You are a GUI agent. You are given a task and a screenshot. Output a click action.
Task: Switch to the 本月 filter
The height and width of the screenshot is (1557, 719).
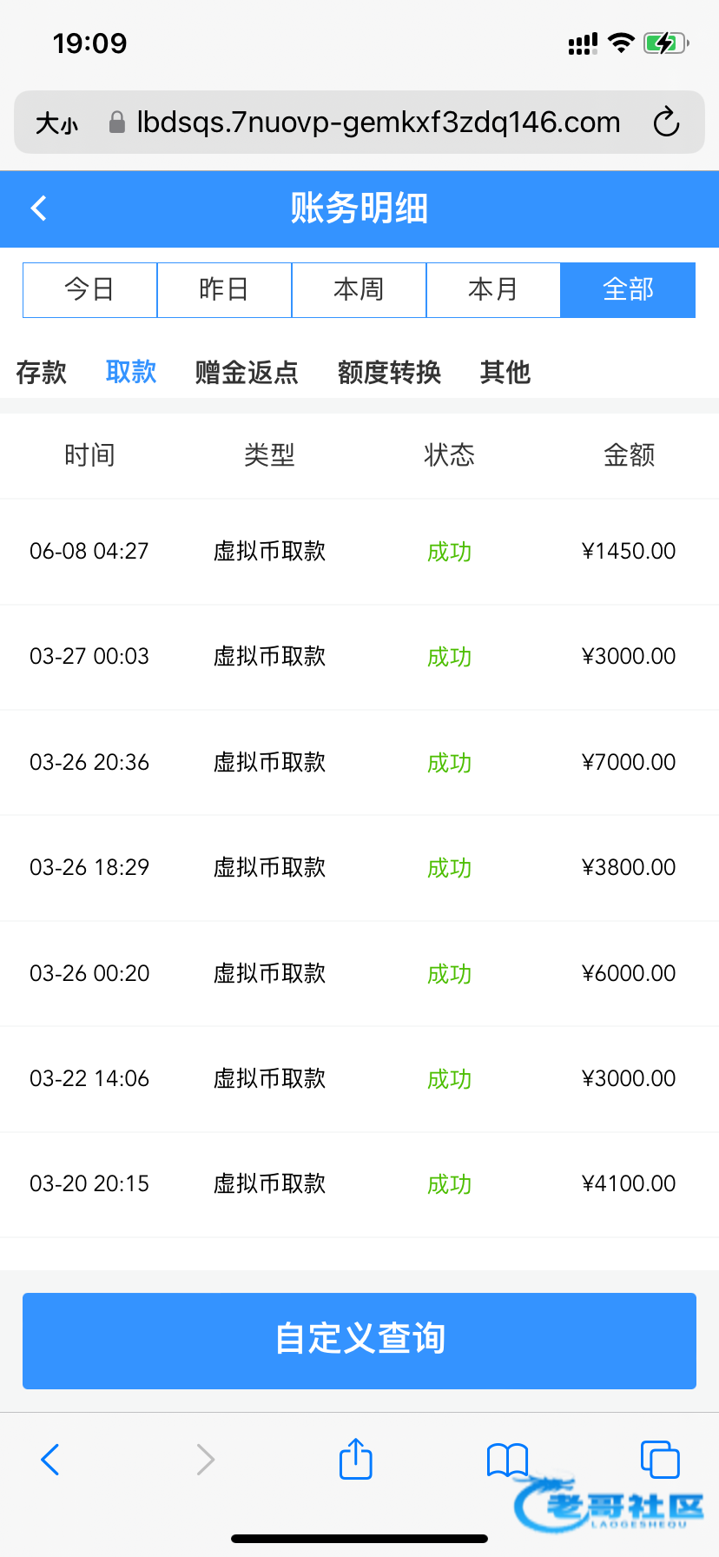493,289
